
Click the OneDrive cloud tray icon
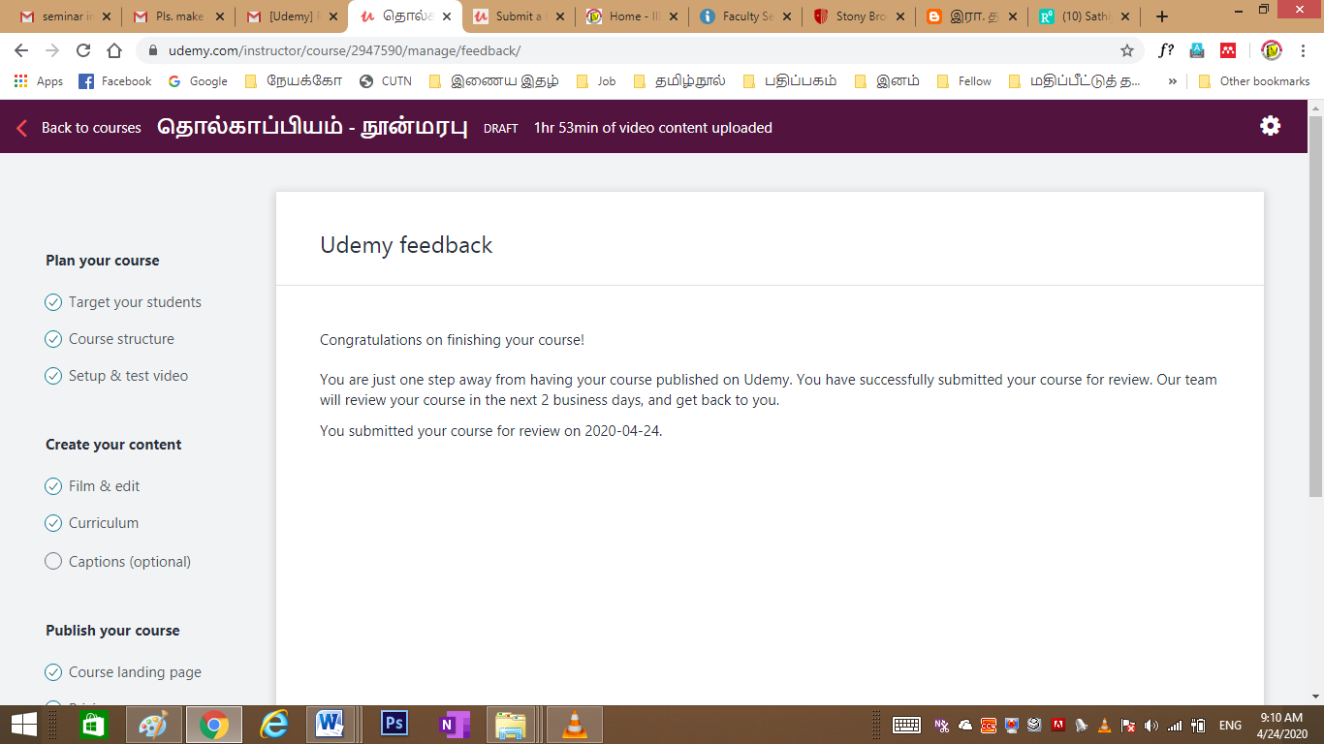[x=965, y=726]
